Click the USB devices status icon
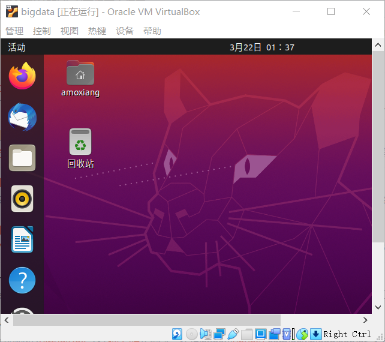 point(233,334)
